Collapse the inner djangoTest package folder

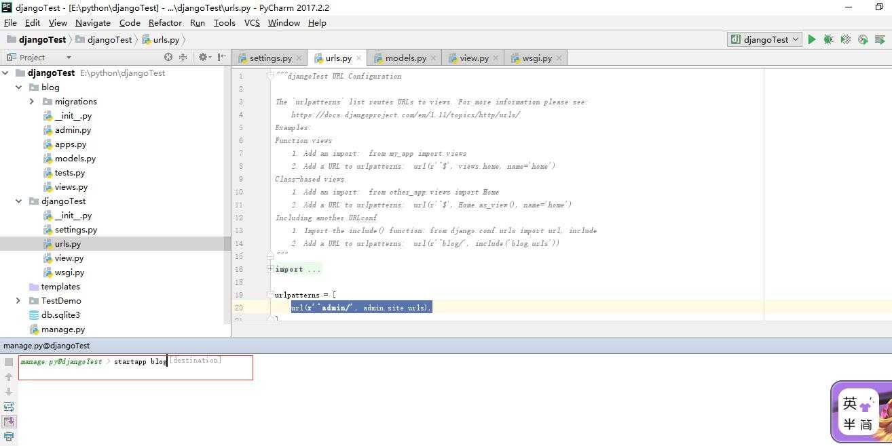point(18,201)
